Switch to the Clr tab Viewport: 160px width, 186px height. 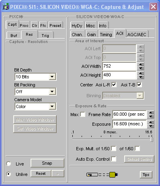tap(35, 25)
